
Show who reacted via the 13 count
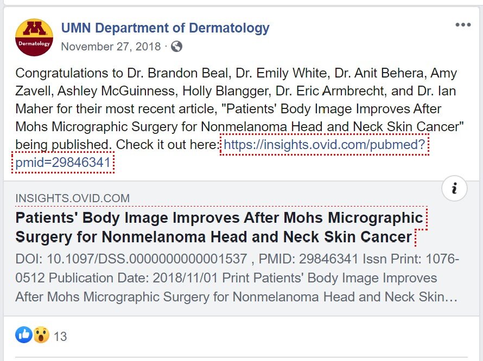[60, 337]
